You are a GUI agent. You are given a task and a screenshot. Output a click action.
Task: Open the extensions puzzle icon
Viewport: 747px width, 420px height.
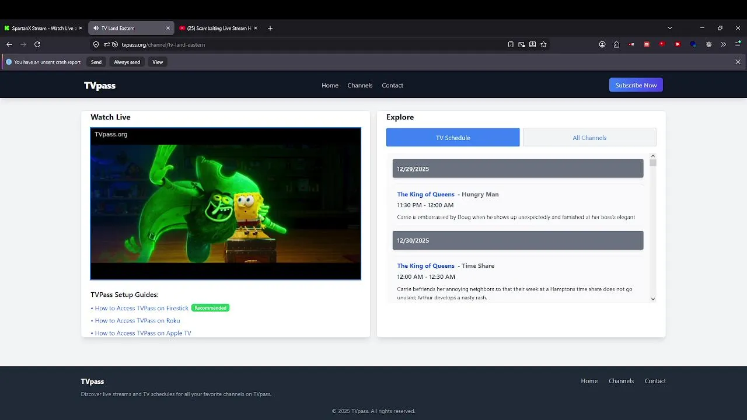pos(616,44)
